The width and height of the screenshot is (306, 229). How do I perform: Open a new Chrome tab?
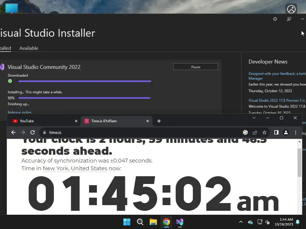[x=159, y=121]
